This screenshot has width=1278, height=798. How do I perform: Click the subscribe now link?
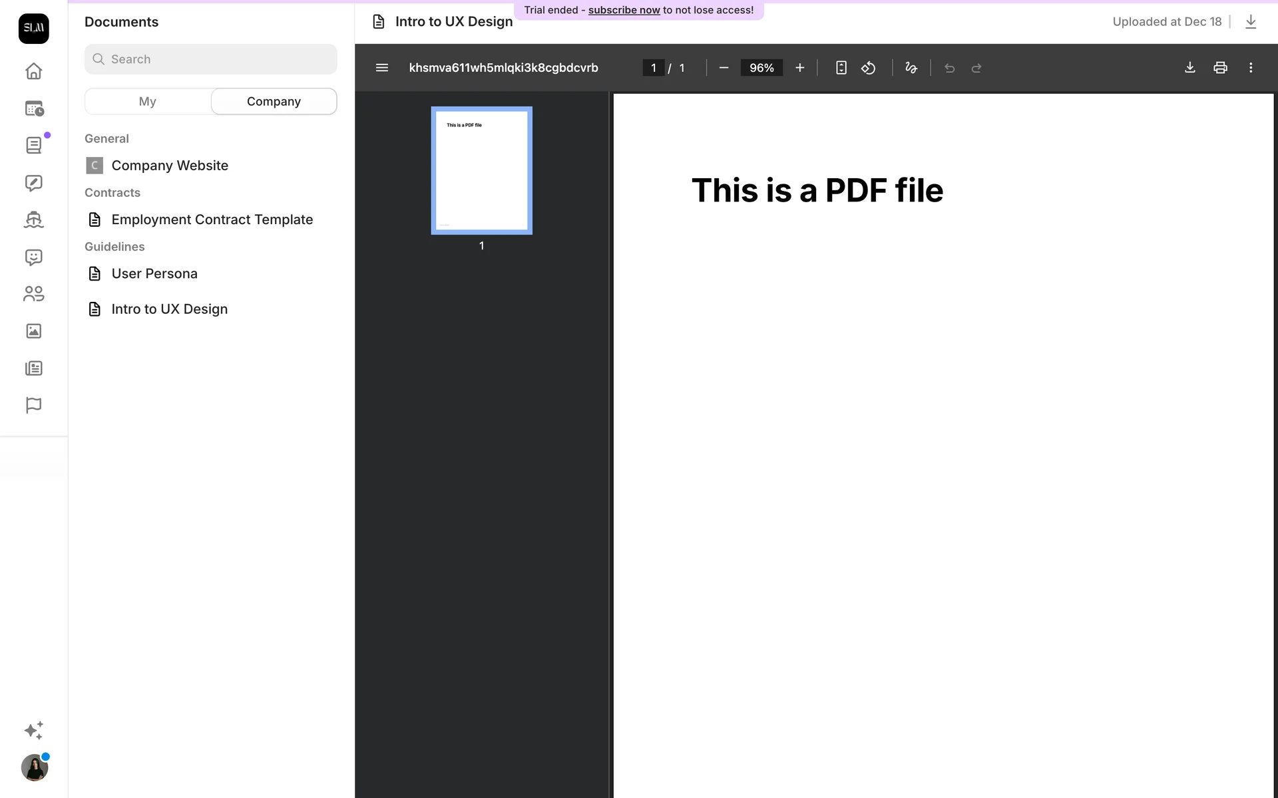coord(624,10)
